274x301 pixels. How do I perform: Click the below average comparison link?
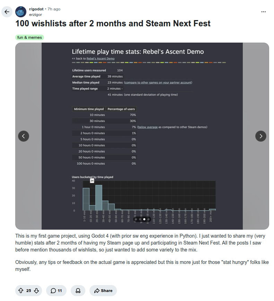tap(148, 127)
